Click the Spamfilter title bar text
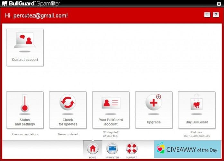Viewport: 224px width, 161px height. (48, 4)
